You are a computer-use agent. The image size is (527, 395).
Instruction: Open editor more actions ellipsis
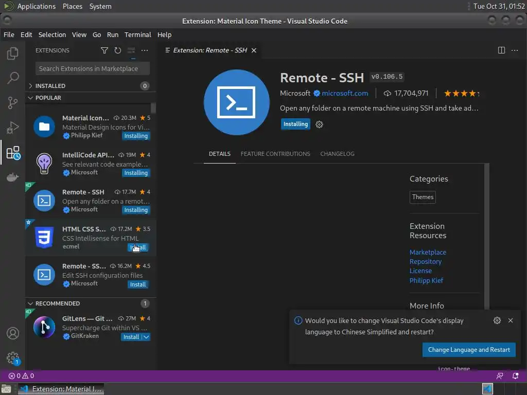pos(515,50)
